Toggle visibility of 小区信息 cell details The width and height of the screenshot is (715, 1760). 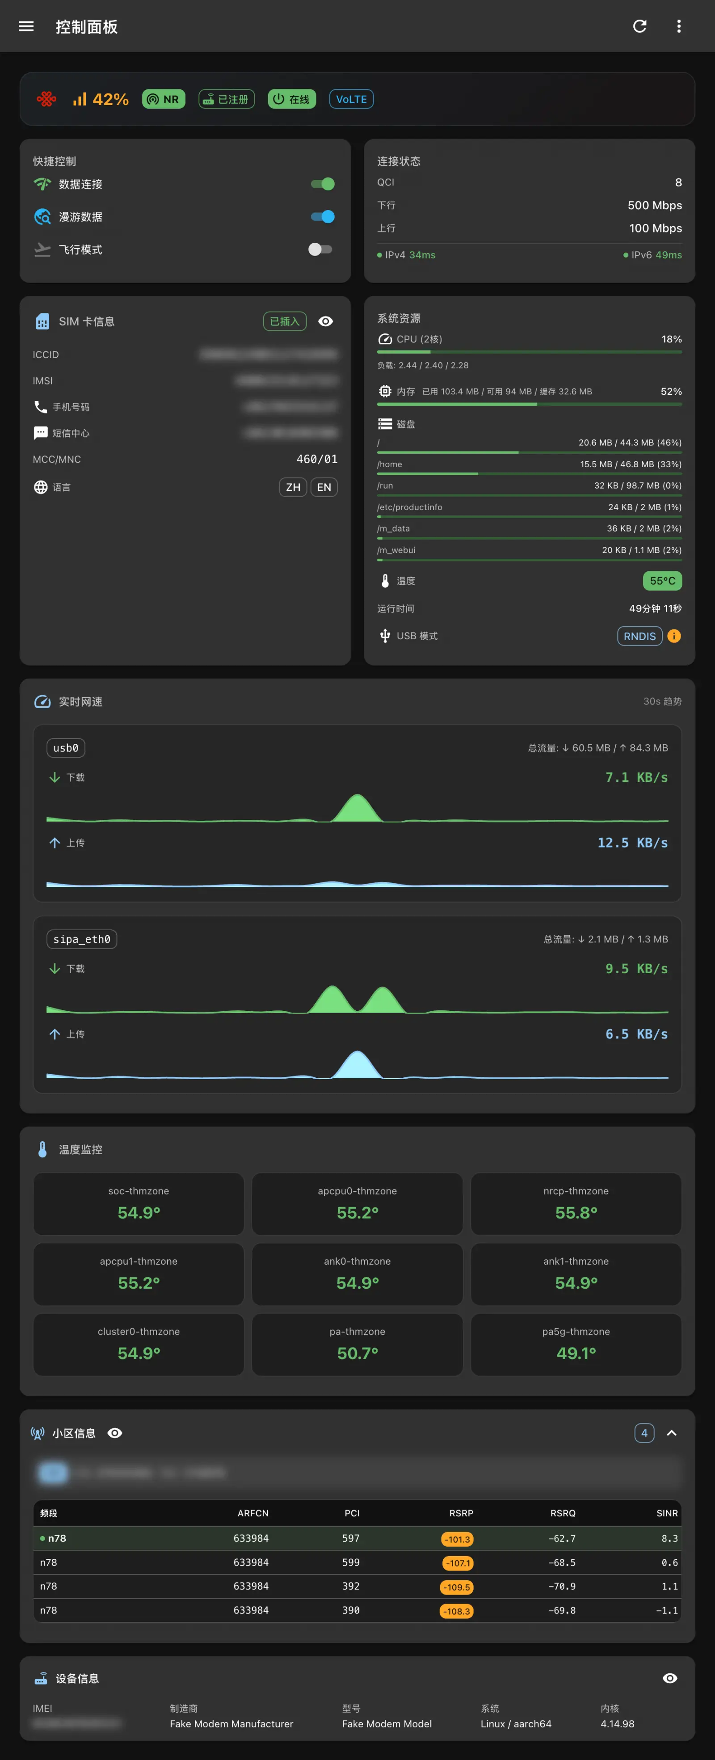coord(115,1433)
